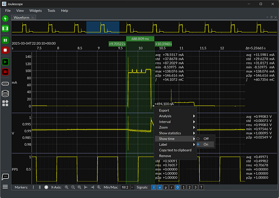Choose Export from the context menu

tap(175, 111)
